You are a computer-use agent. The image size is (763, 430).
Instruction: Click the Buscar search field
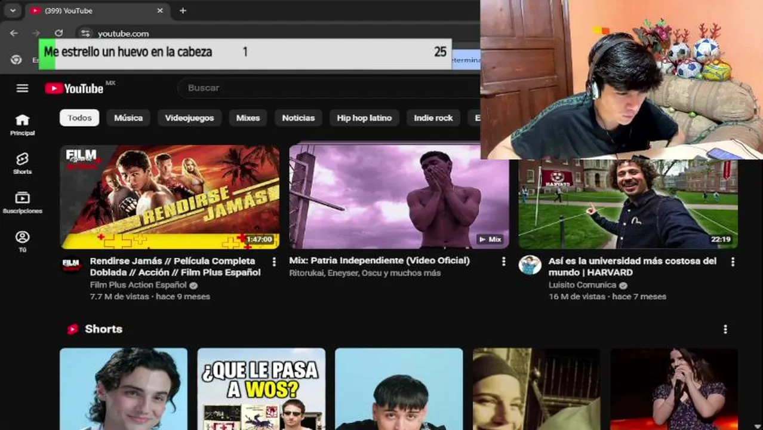(x=328, y=88)
